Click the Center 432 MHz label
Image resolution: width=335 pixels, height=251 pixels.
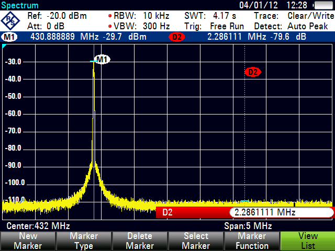click(38, 226)
